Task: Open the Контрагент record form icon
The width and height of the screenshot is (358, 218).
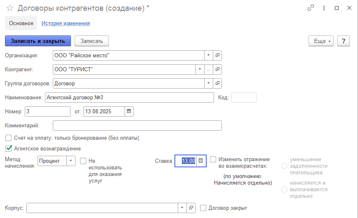Action: click(217, 69)
